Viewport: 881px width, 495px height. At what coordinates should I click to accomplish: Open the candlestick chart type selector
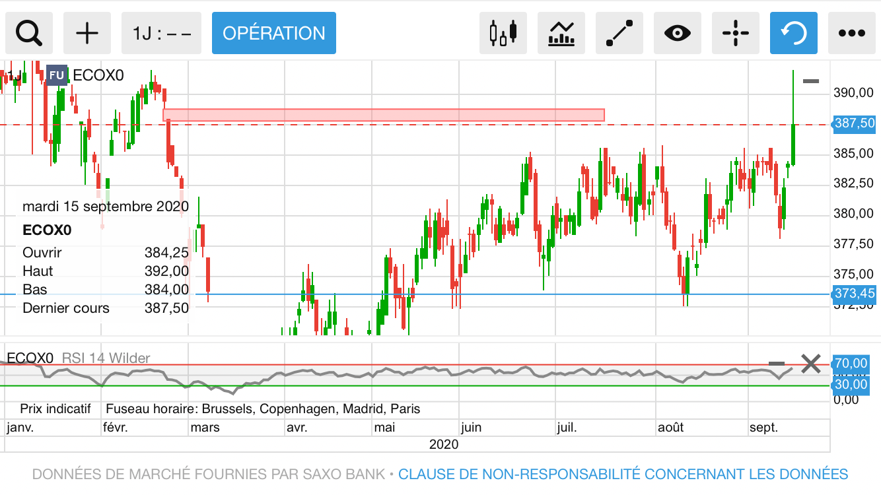click(x=503, y=33)
